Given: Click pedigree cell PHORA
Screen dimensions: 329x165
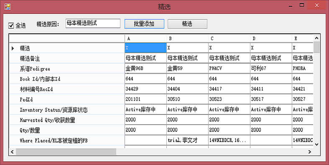Looking at the screenshot, I should [303, 69].
